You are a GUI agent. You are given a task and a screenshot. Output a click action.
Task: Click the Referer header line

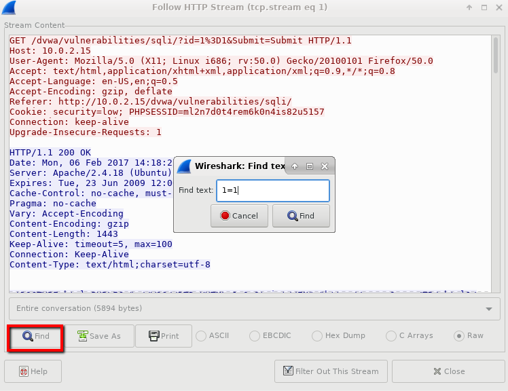151,102
